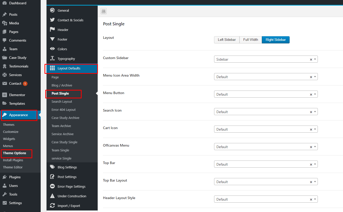Open the Themes submenu link

pos(9,125)
